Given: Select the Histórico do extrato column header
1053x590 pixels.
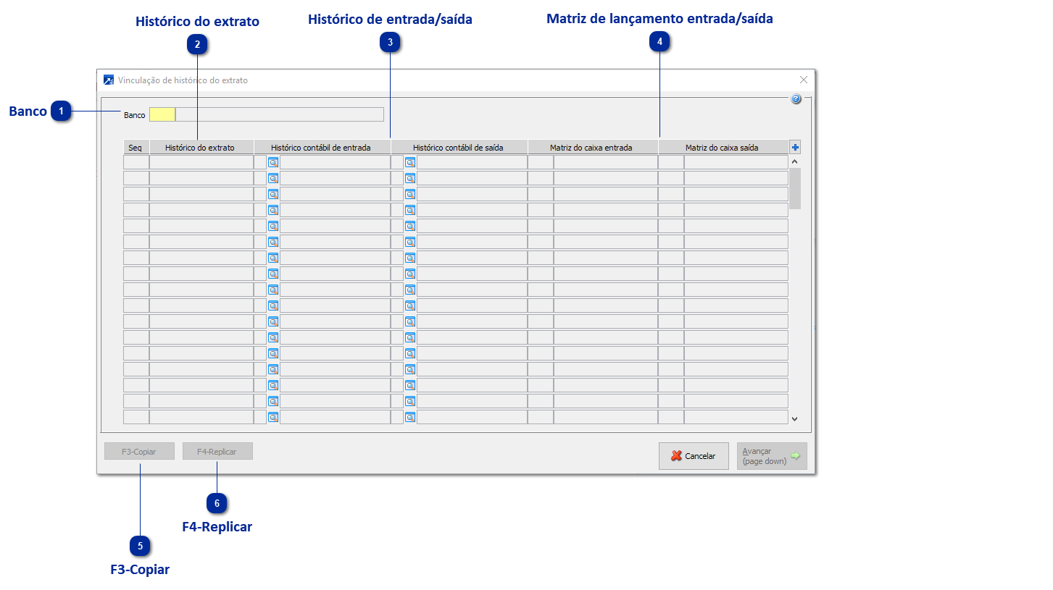Looking at the screenshot, I should [201, 146].
